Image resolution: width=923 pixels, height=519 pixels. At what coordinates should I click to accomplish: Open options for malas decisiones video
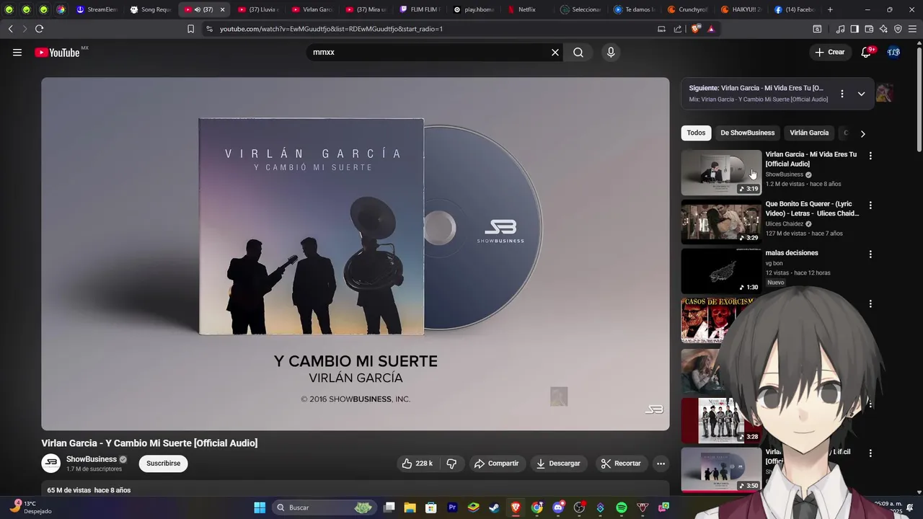coord(870,254)
